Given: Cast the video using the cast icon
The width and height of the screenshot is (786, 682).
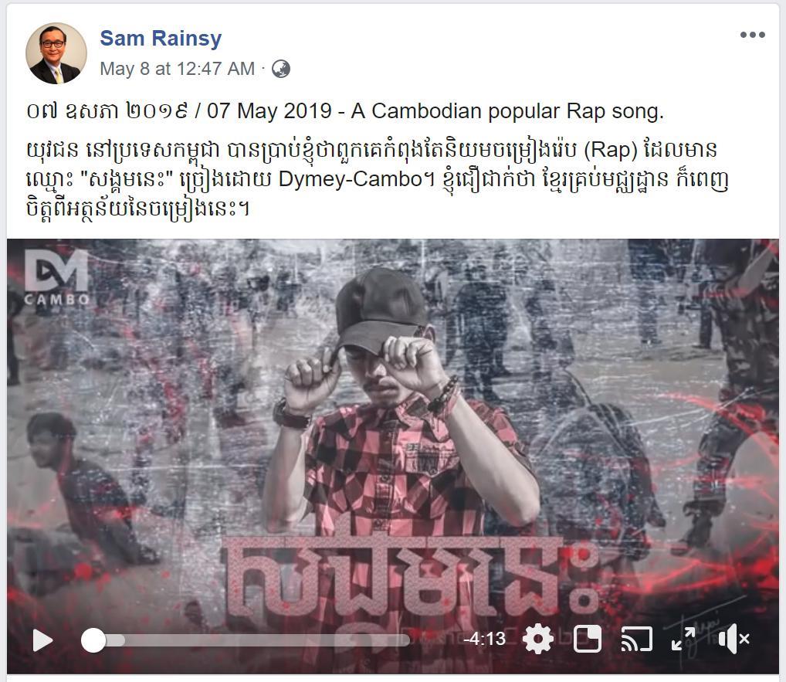Looking at the screenshot, I should coord(637,640).
